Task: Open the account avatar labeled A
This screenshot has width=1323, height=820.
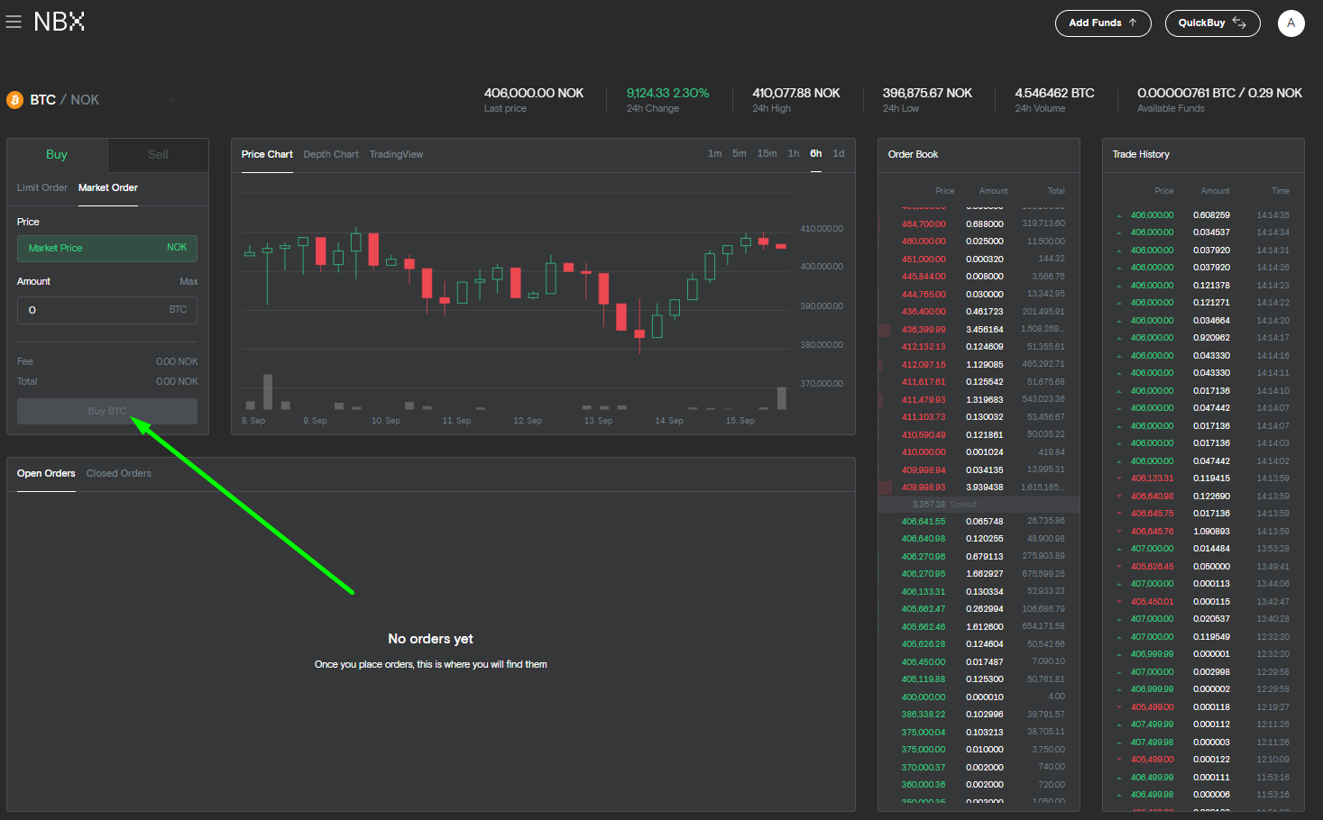Action: tap(1291, 23)
